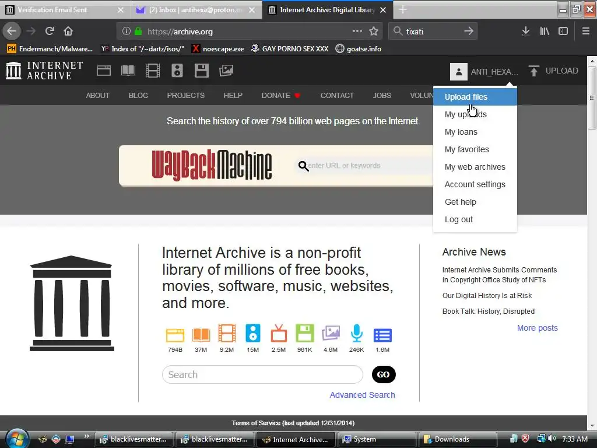Click PROJECTS in the navigation bar
Screen dimensions: 597x448
[x=186, y=95]
